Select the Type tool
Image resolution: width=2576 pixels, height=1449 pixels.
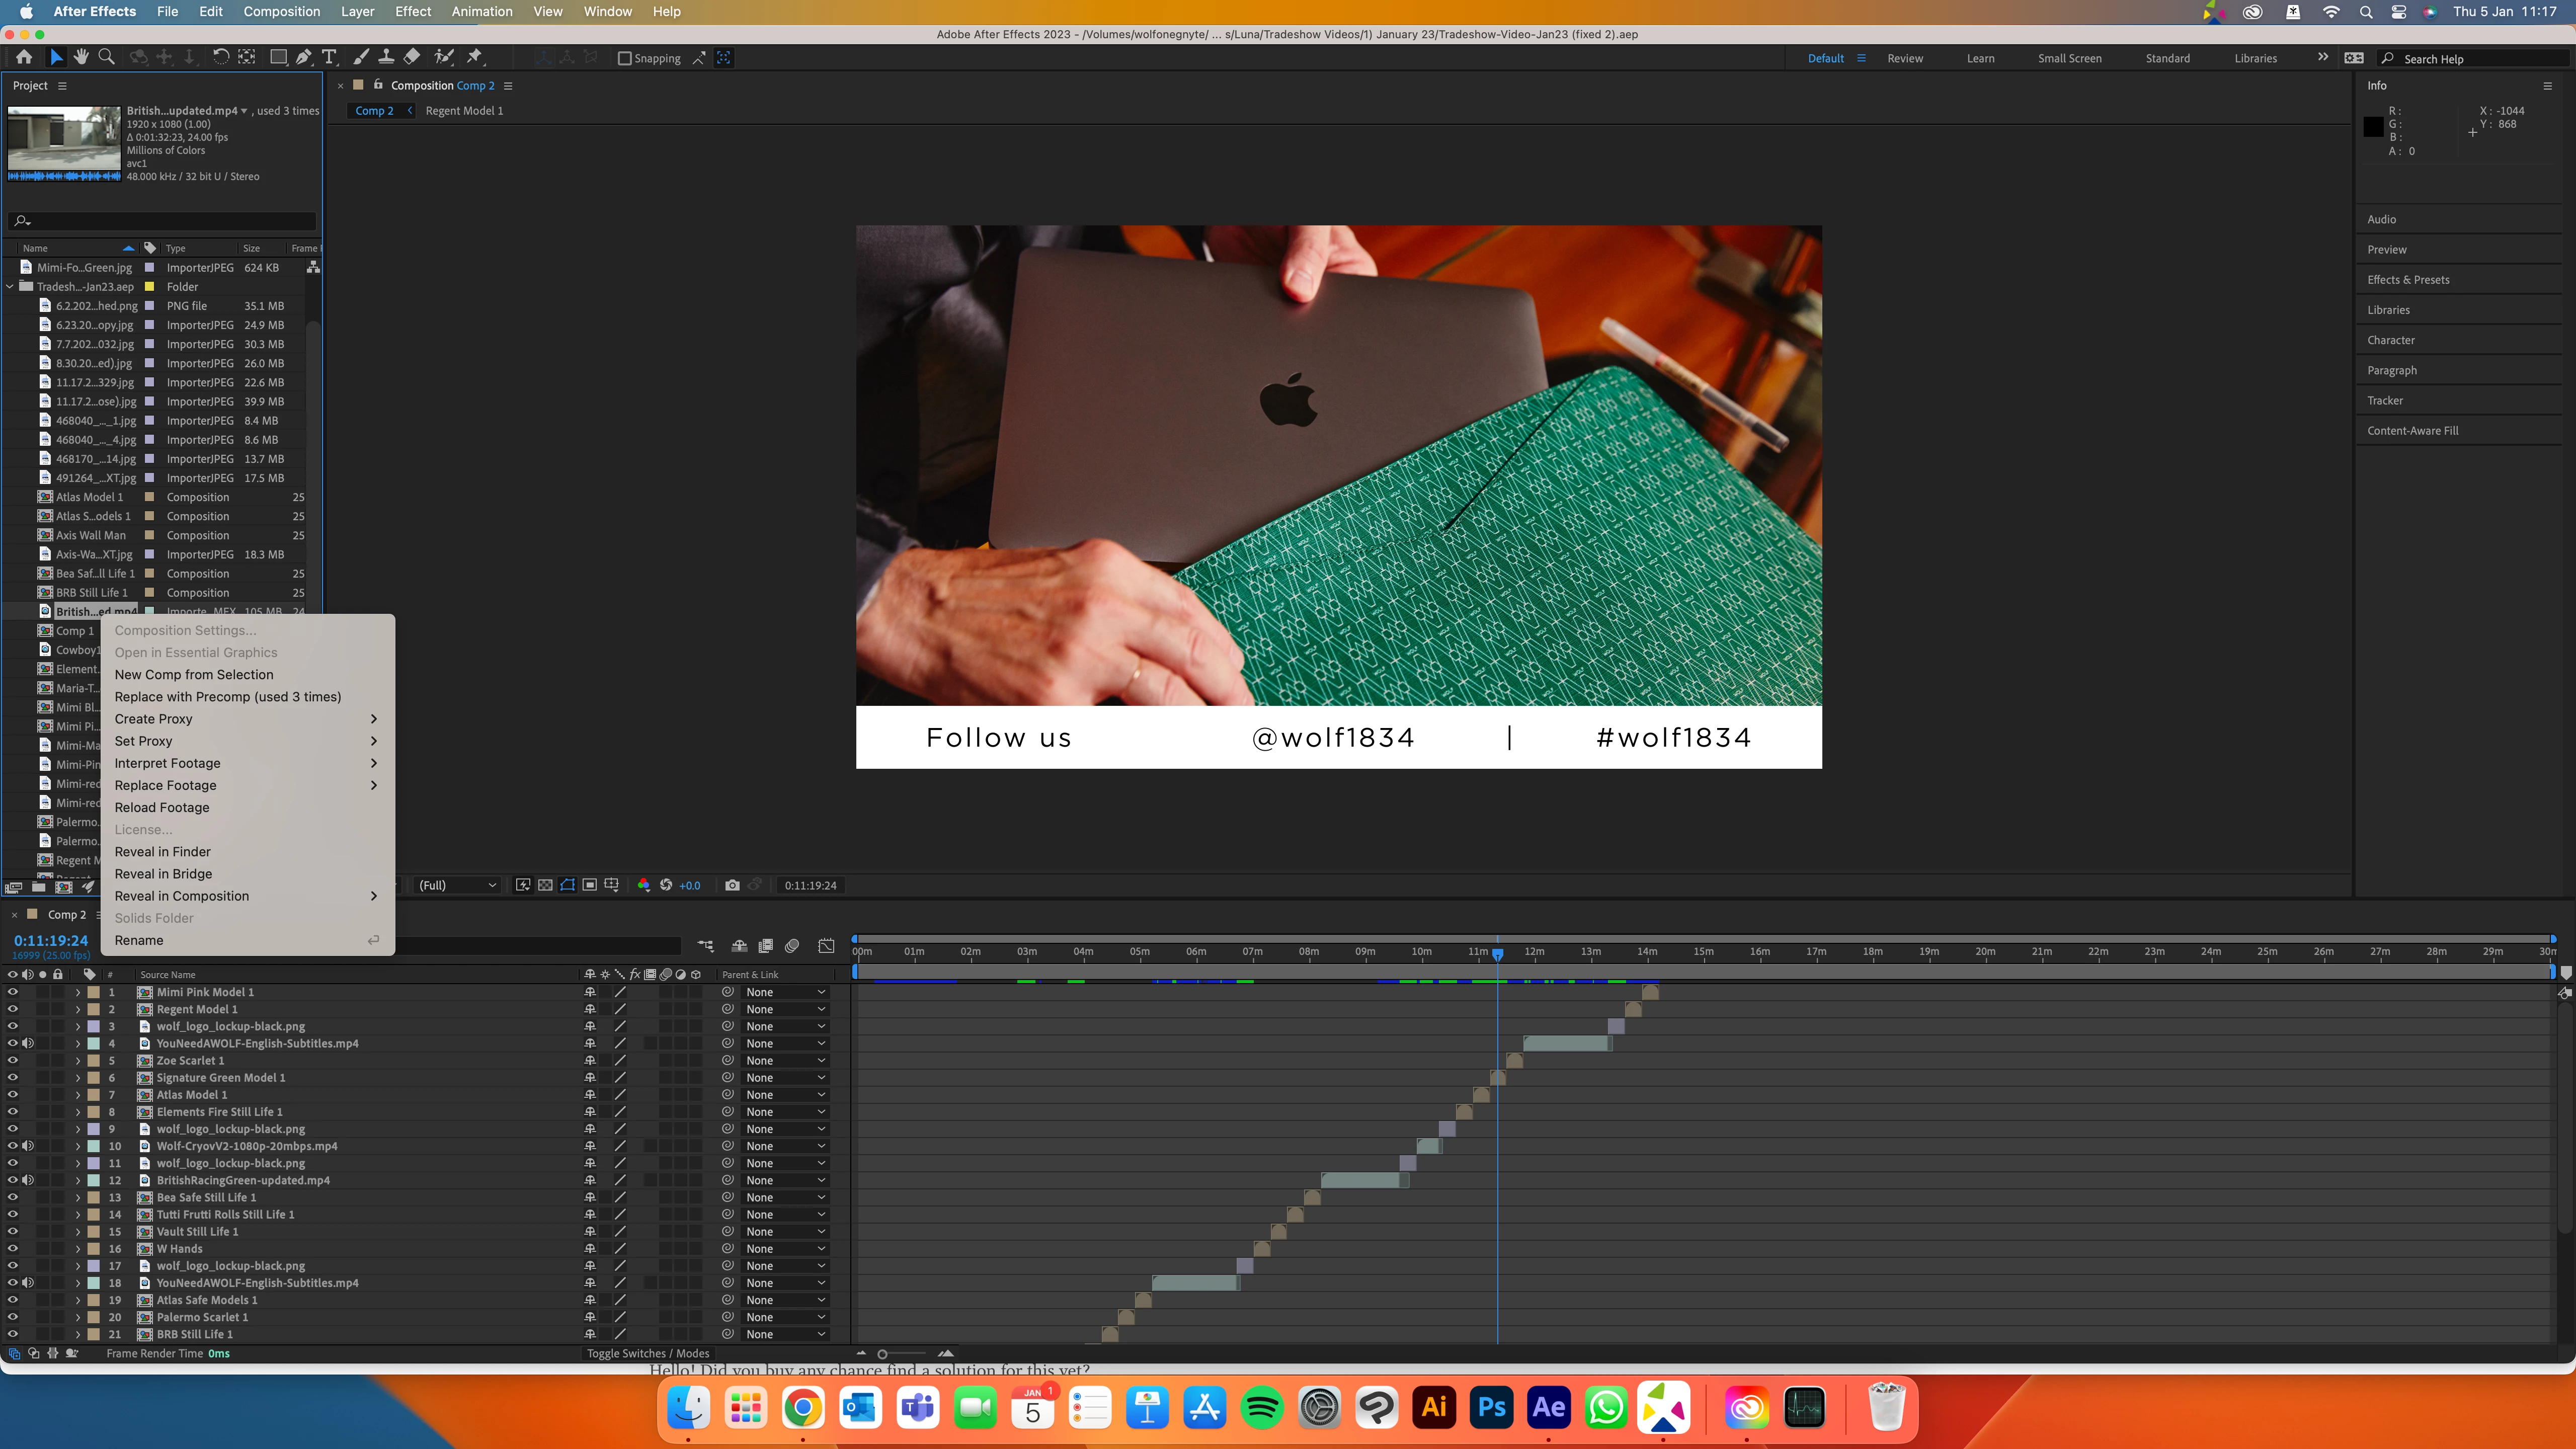tap(329, 58)
